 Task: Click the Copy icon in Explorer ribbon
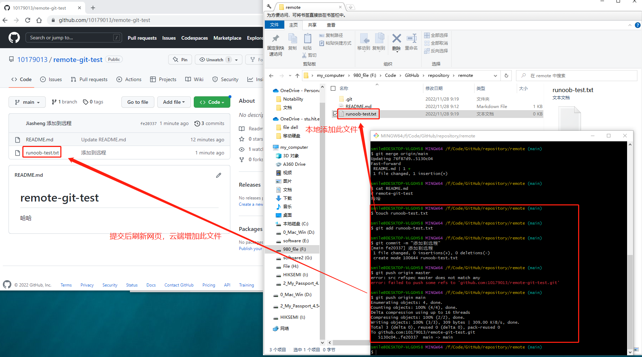coord(292,42)
